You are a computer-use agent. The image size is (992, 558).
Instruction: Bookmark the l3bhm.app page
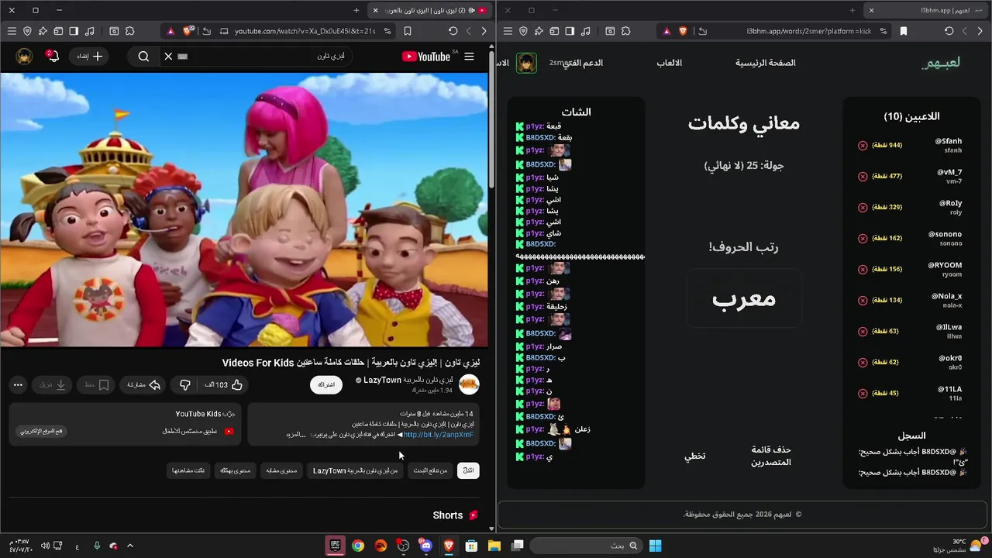point(904,31)
